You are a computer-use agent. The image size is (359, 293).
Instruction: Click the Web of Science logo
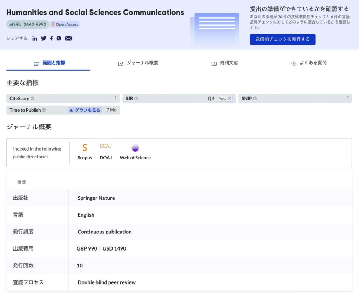(135, 148)
